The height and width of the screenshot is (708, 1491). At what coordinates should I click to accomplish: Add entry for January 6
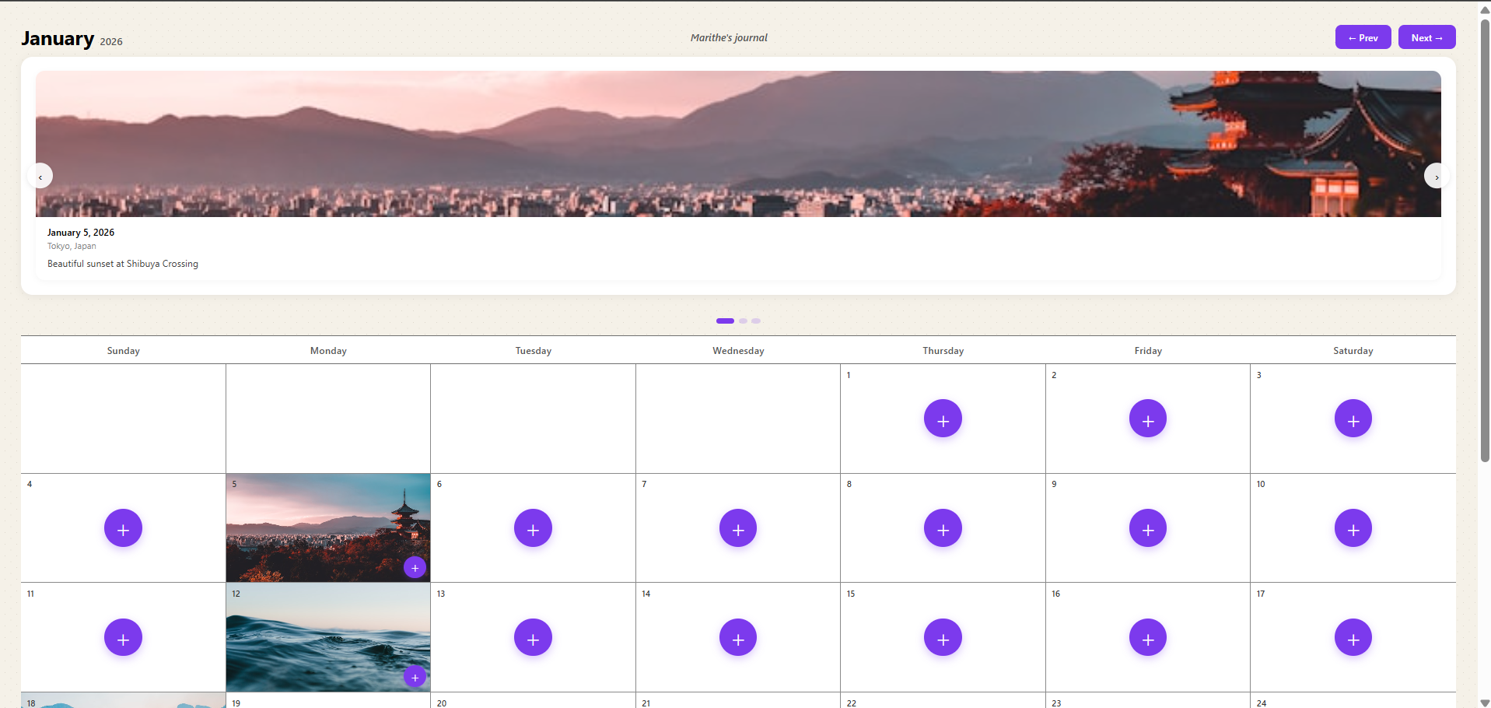click(x=533, y=528)
